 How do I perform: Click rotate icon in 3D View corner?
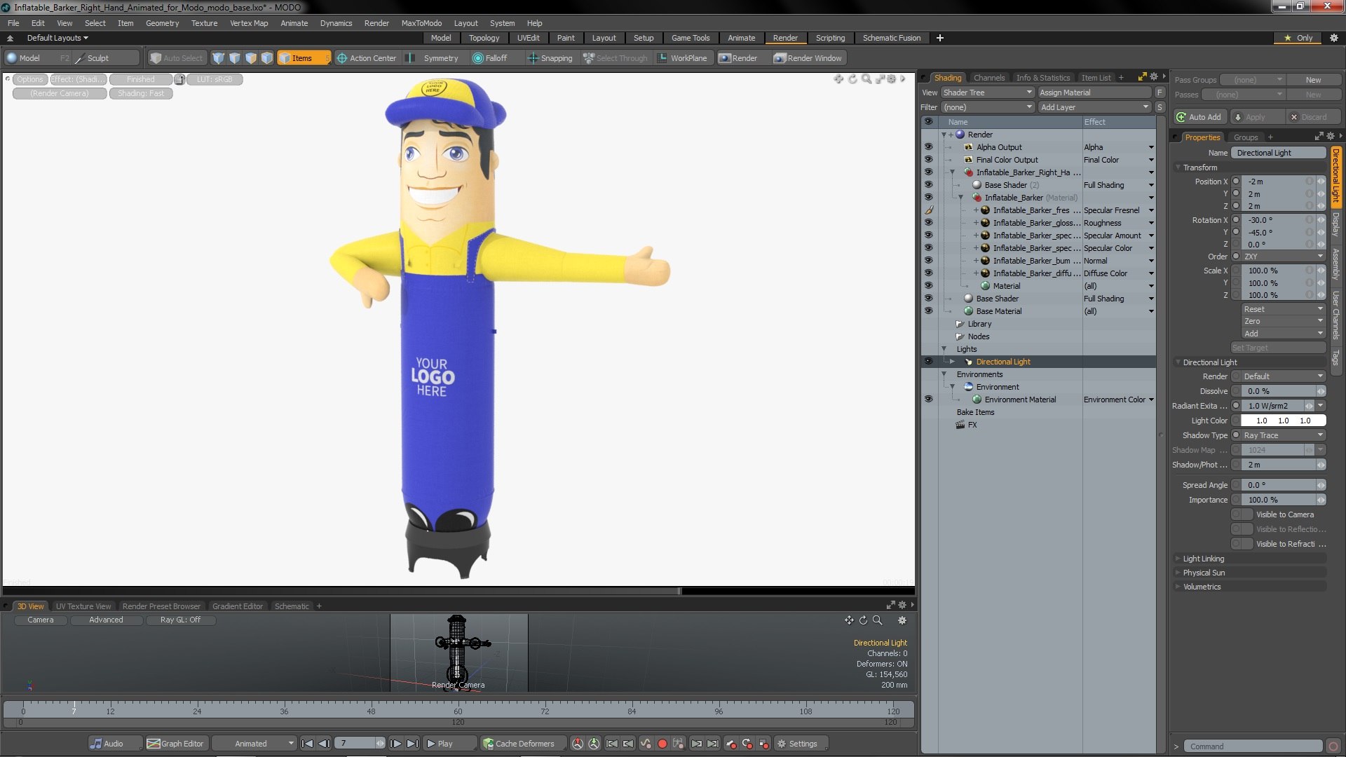coord(863,620)
